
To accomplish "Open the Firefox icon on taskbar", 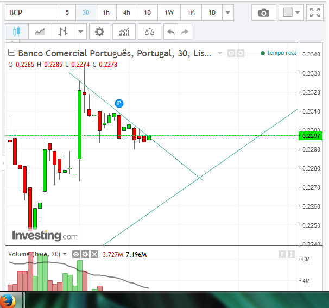I will 8,301.
